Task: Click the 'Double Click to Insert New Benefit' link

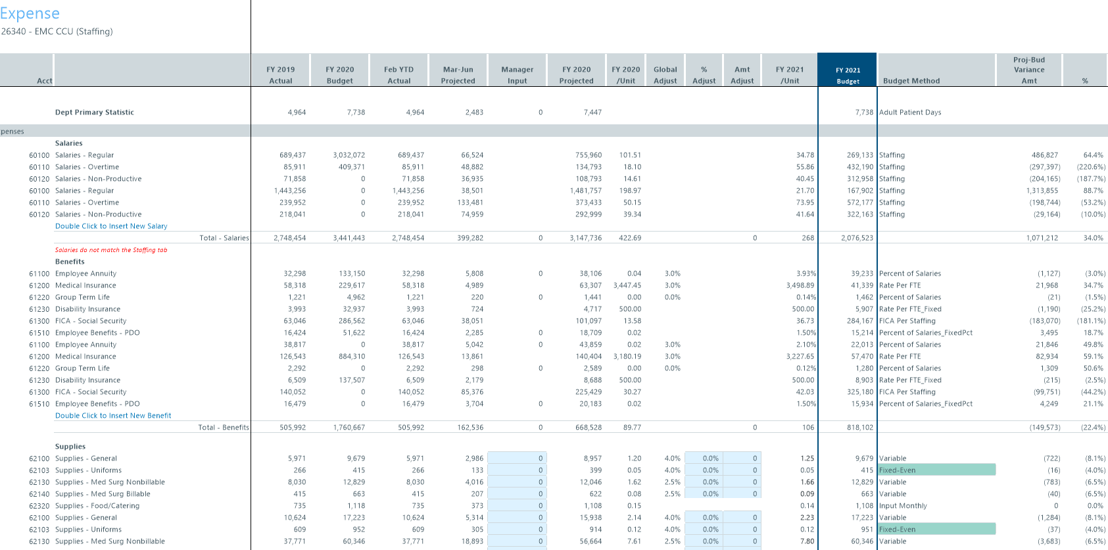Action: [113, 416]
